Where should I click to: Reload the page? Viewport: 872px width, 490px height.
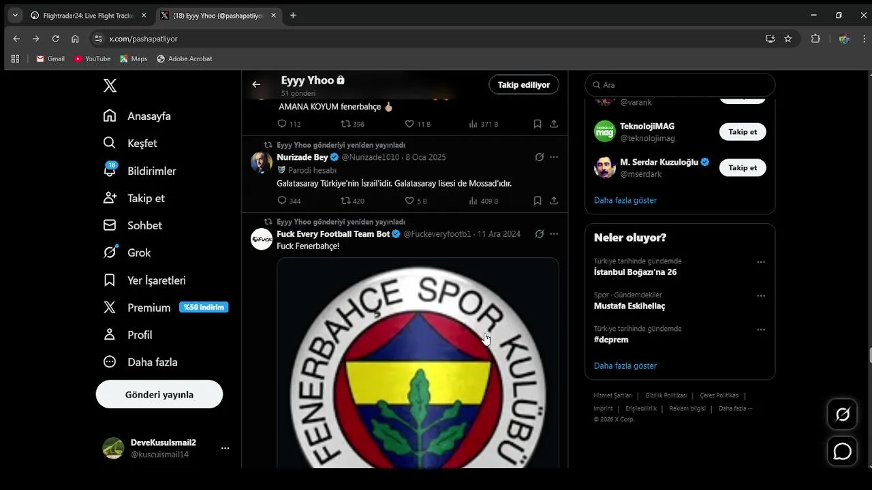(56, 39)
